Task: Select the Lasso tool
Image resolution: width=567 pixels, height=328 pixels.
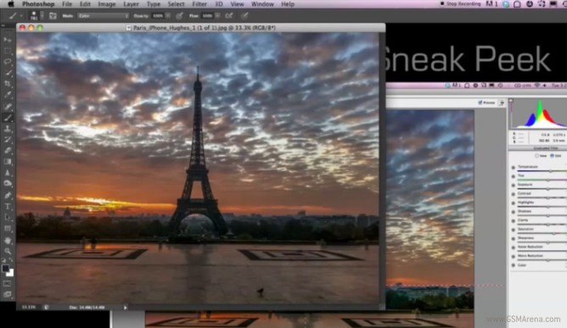Action: point(8,62)
